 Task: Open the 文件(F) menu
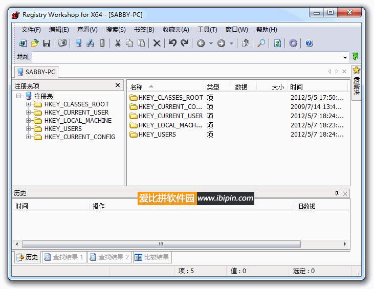point(31,30)
